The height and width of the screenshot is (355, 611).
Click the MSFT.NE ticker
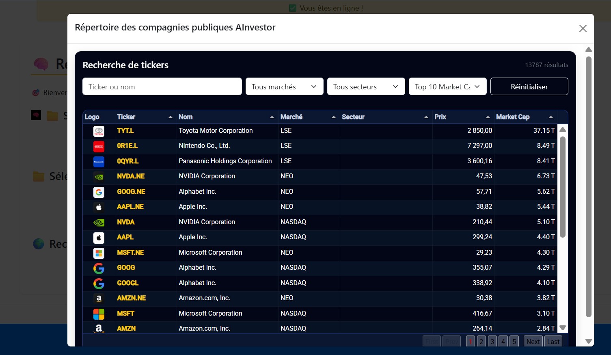[130, 253]
